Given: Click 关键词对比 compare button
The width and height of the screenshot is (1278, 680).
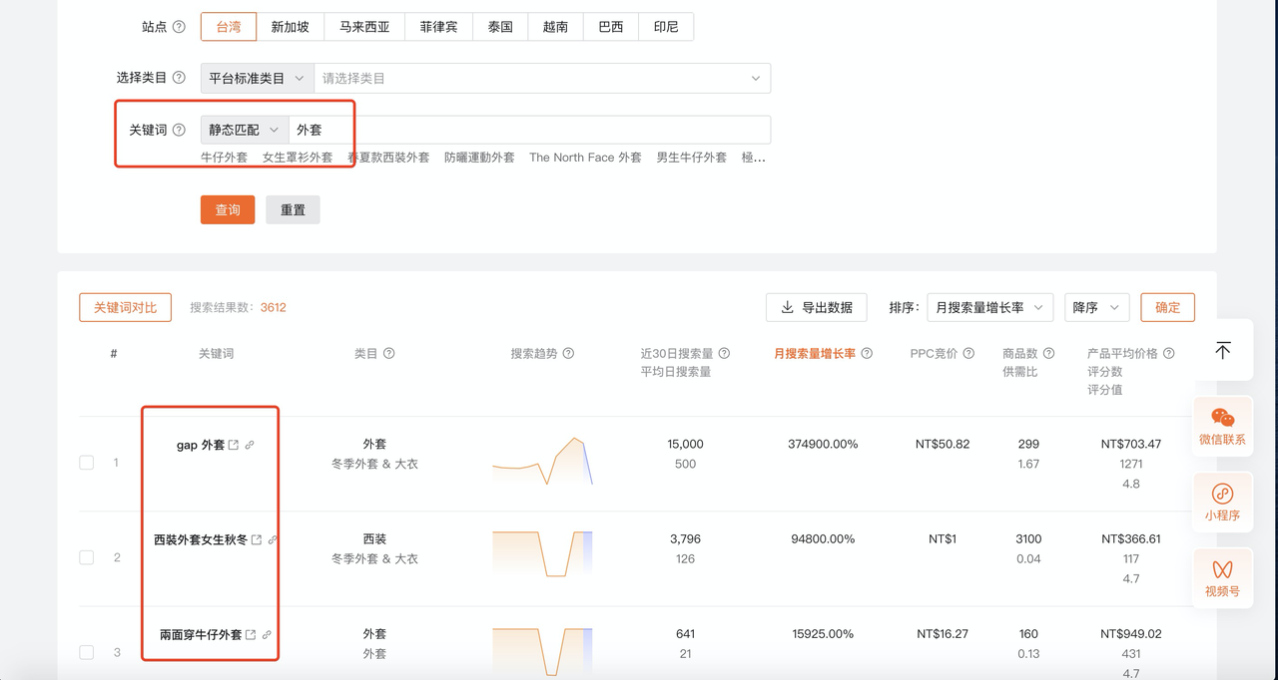Looking at the screenshot, I should (x=125, y=307).
